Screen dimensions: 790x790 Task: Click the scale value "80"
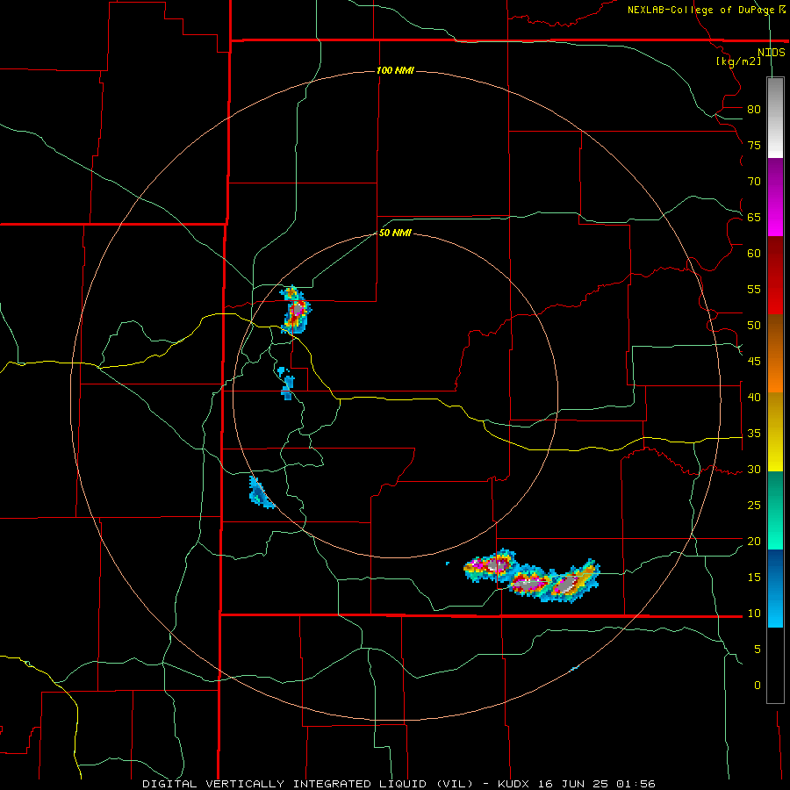[x=754, y=110]
